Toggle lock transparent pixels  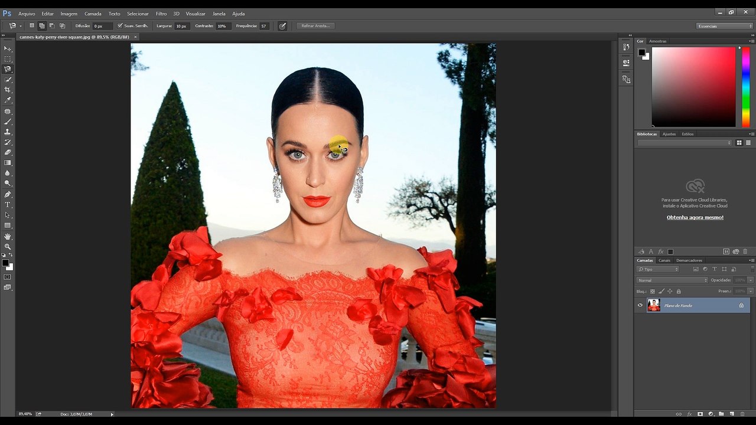[x=653, y=291]
